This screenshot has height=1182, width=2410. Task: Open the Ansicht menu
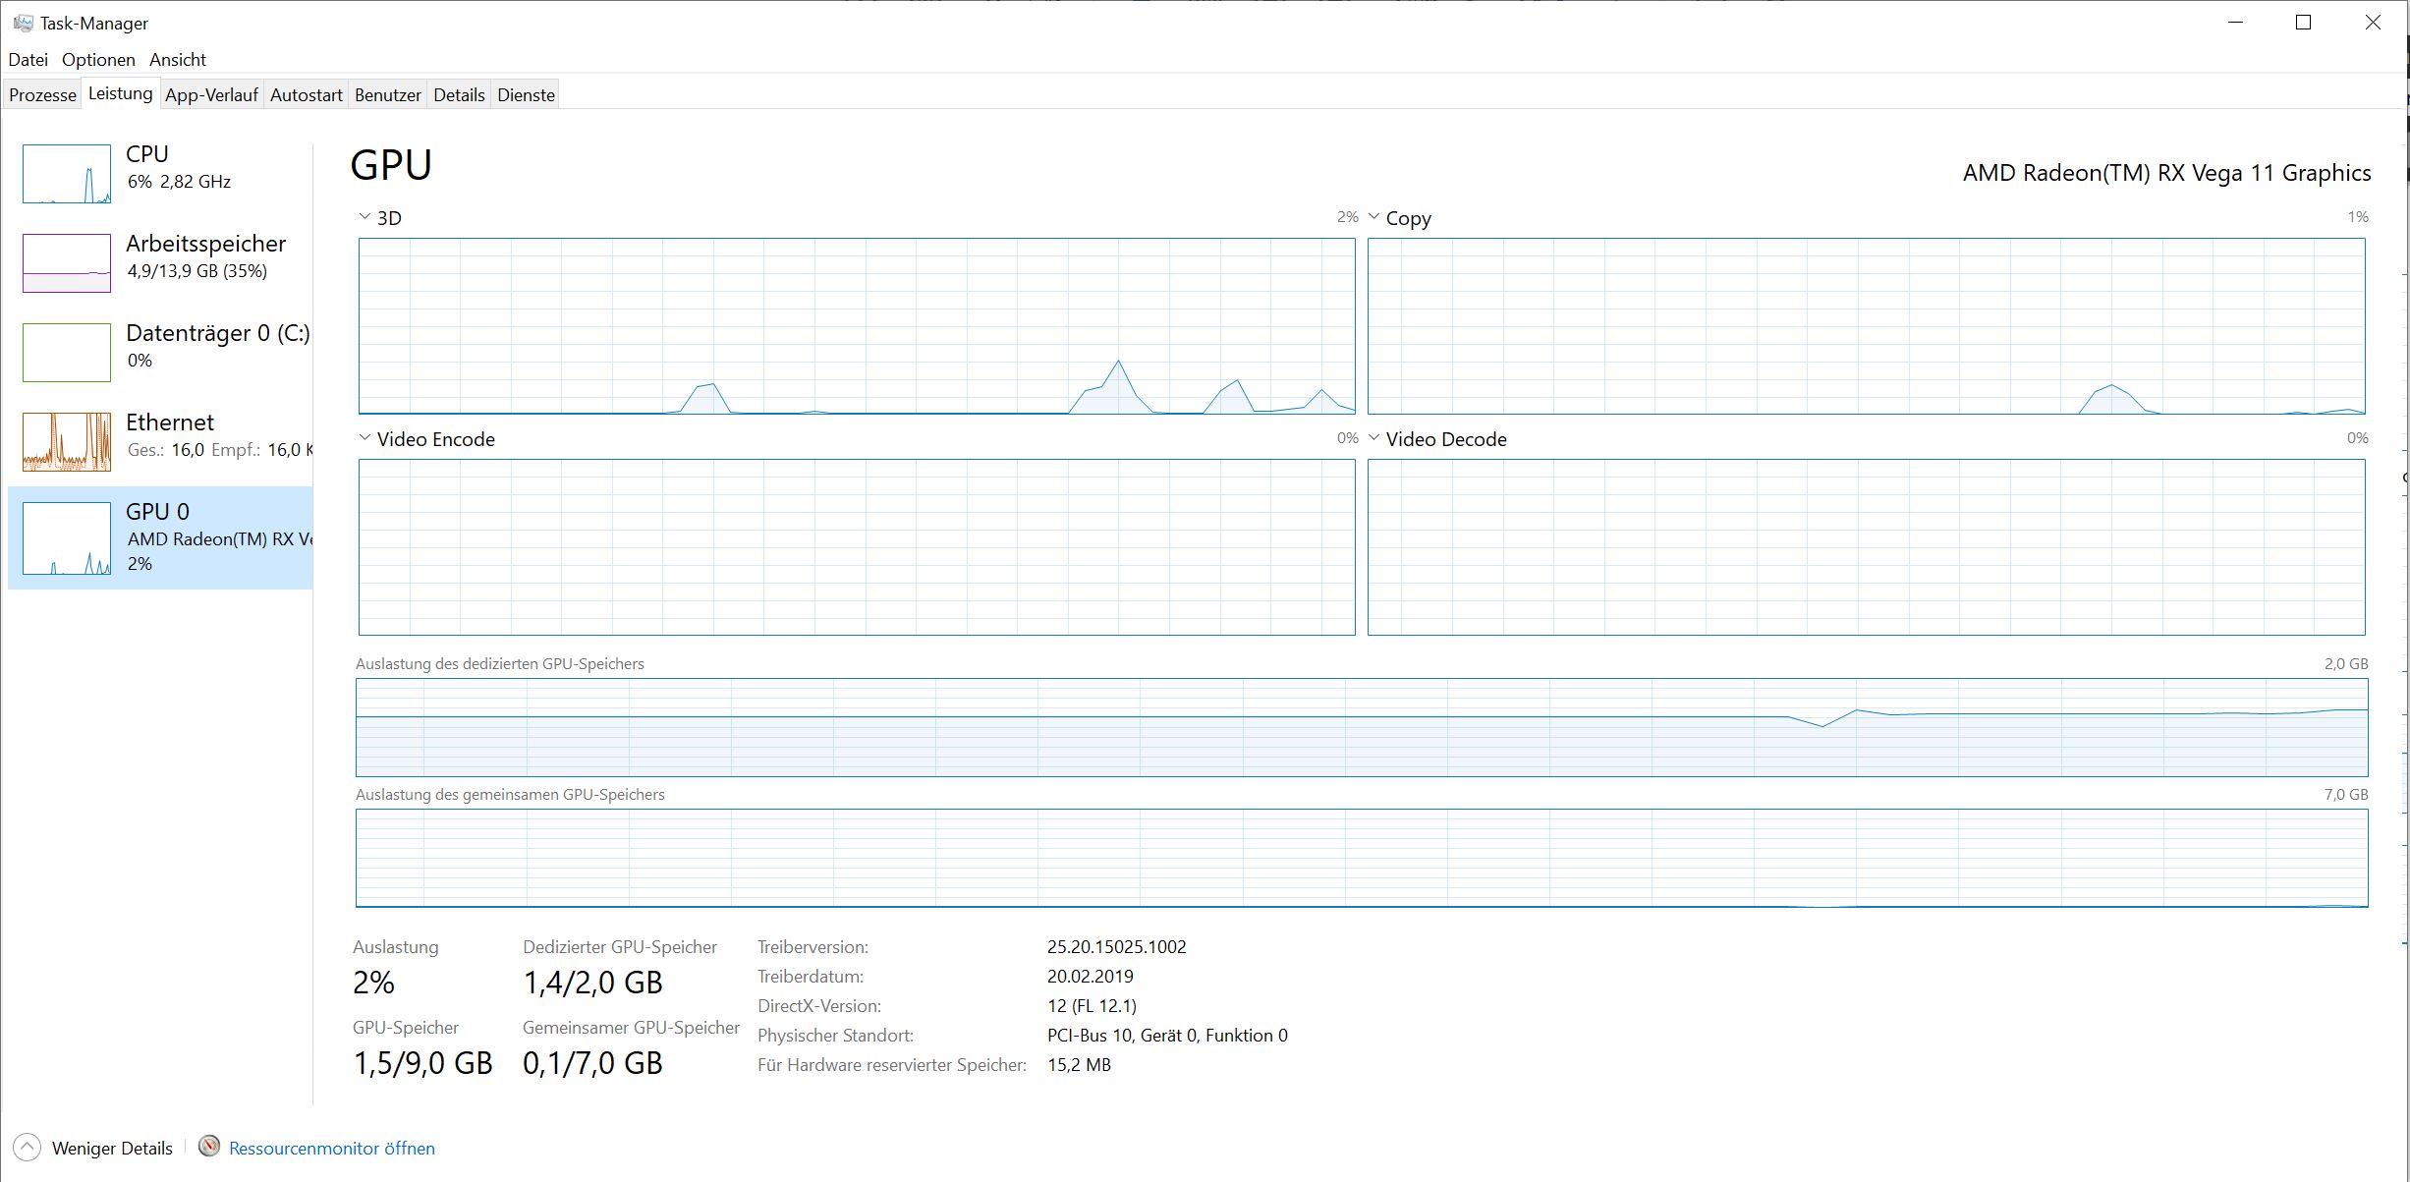click(178, 60)
